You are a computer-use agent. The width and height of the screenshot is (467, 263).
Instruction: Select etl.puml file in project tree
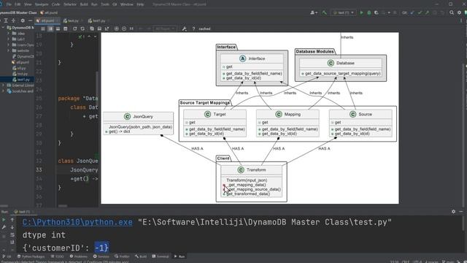point(20,62)
